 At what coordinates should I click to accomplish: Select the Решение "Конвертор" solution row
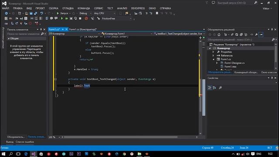(232, 44)
